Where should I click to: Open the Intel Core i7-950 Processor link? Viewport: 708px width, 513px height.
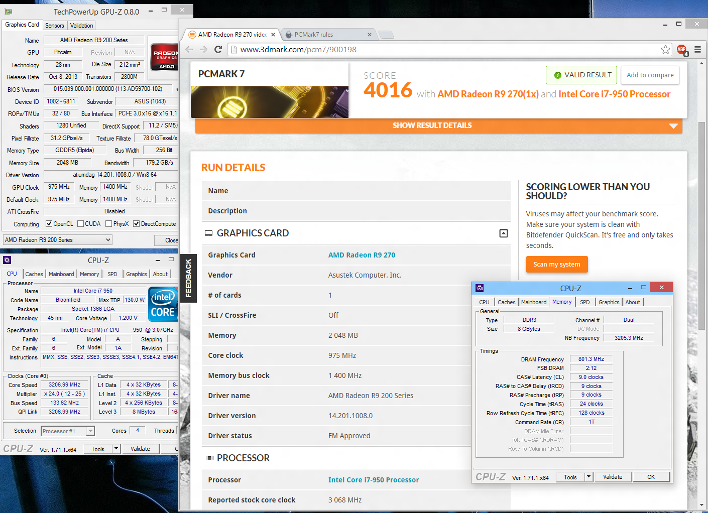[374, 480]
